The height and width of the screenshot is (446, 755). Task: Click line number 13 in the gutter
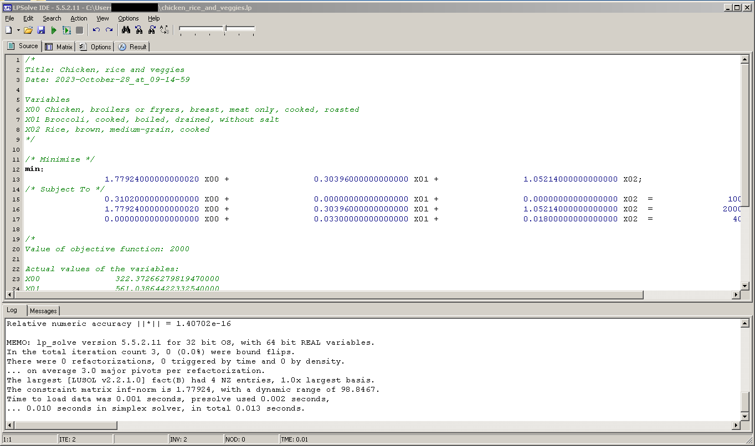[x=16, y=179]
